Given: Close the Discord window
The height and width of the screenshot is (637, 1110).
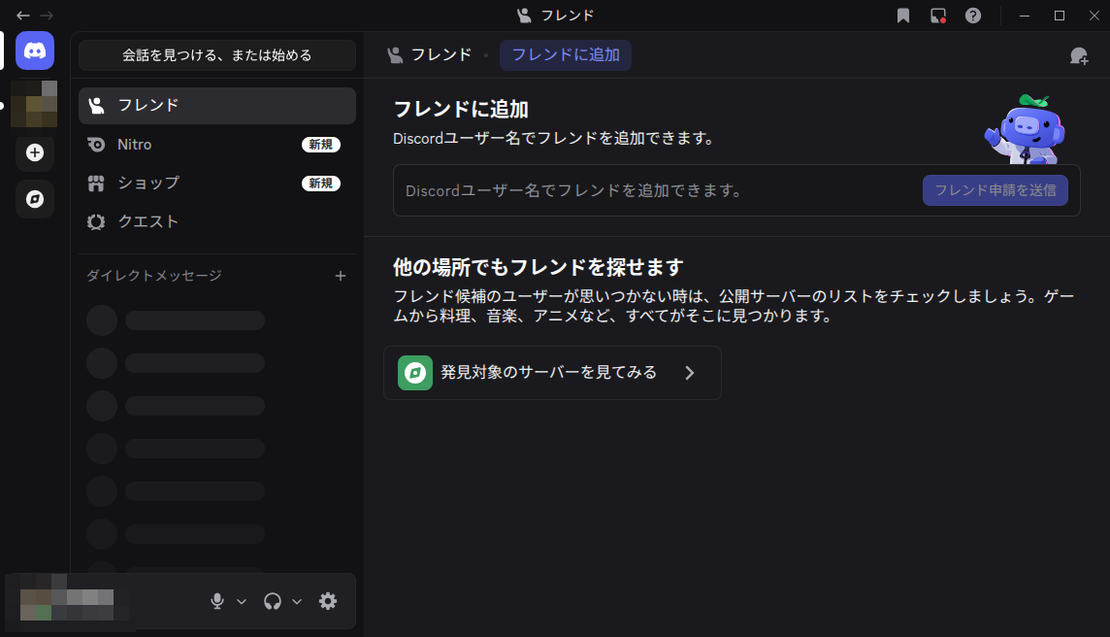Looking at the screenshot, I should 1094,16.
